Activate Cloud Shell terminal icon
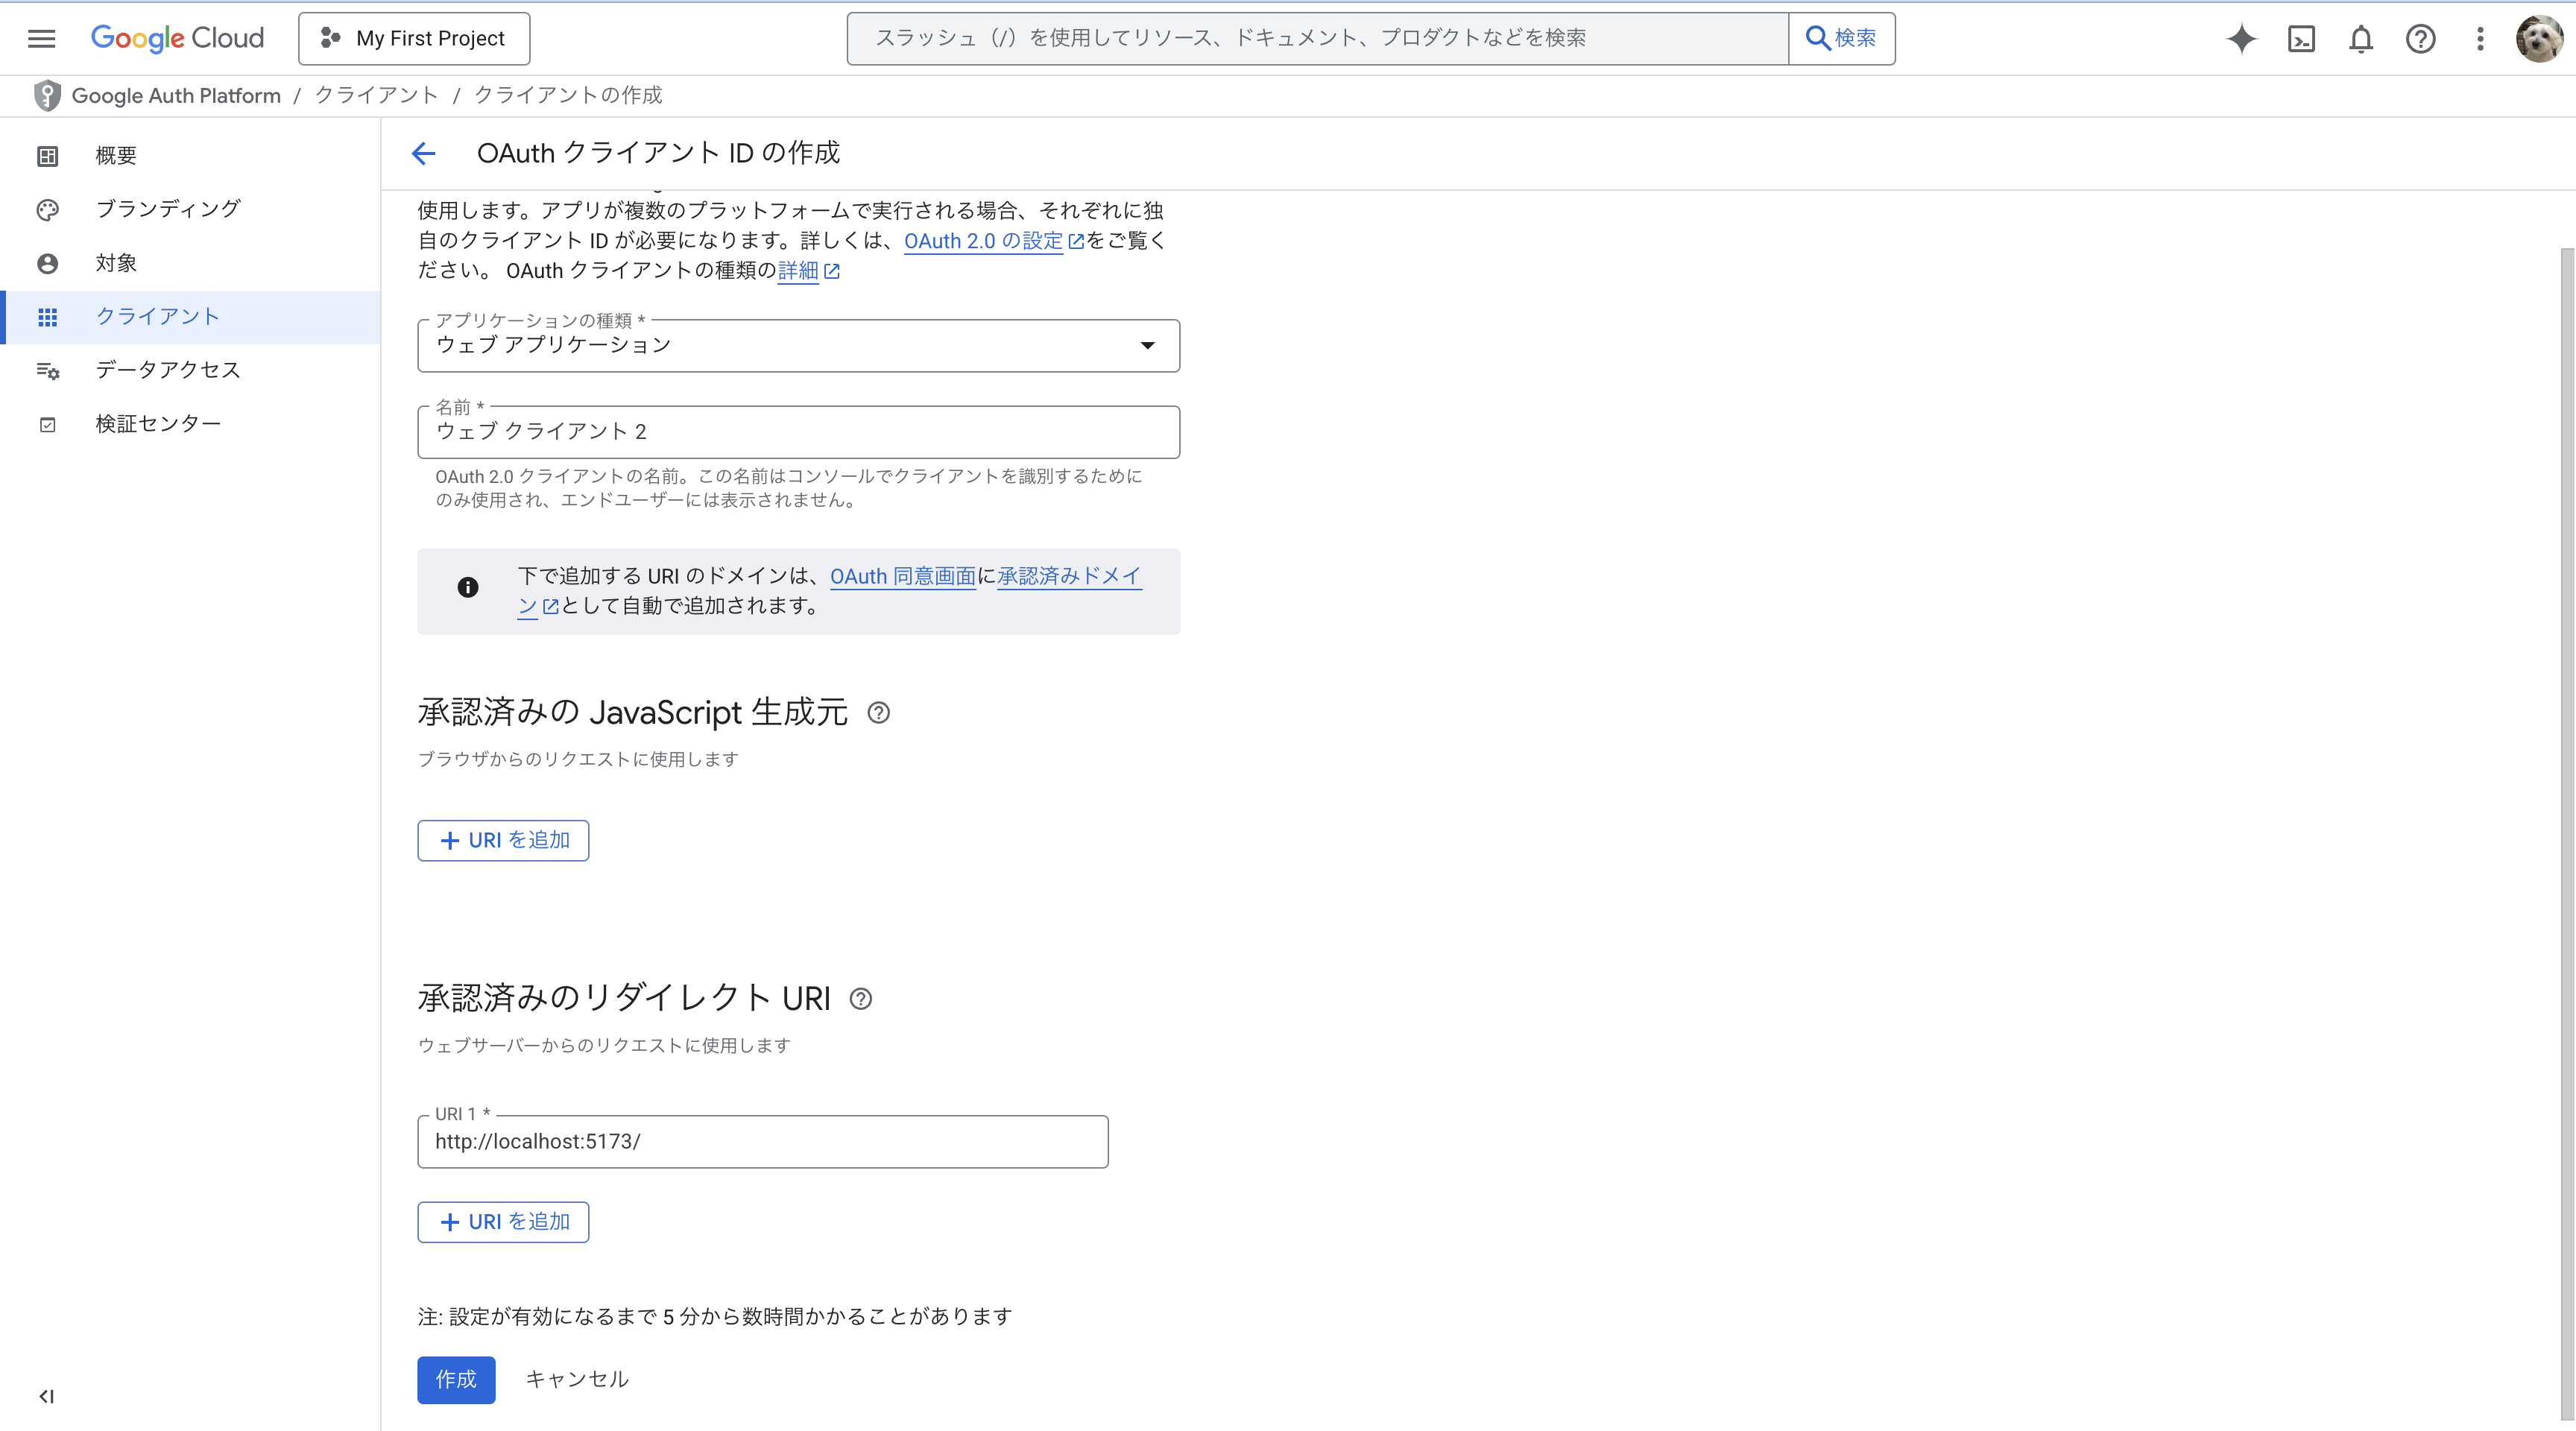This screenshot has width=2576, height=1431. tap(2301, 38)
